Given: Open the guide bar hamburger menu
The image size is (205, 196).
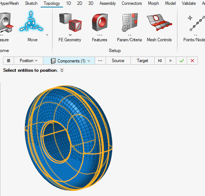Looking at the screenshot, I should point(9,61).
